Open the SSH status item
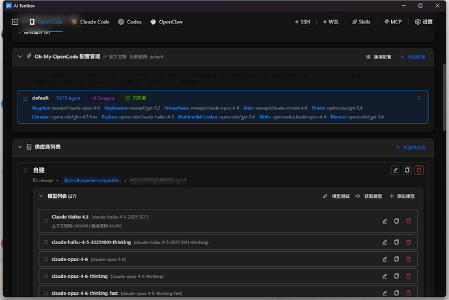Image resolution: width=449 pixels, height=300 pixels. pos(303,21)
